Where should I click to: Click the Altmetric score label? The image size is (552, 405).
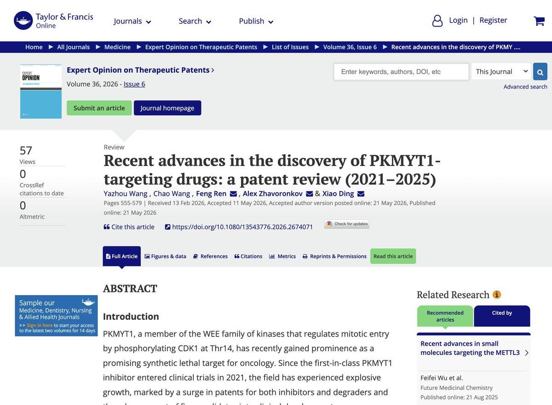pos(32,217)
